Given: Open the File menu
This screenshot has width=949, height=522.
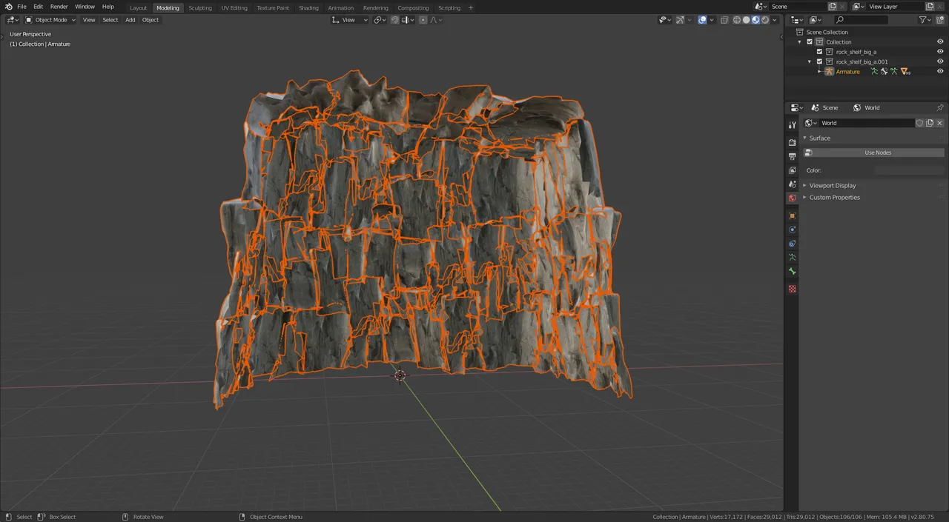Looking at the screenshot, I should [x=22, y=7].
